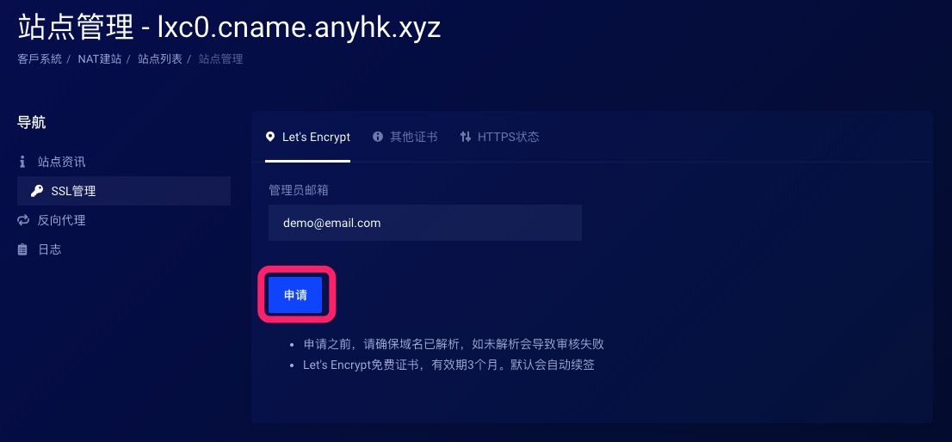Click the info icon beside 站点资讯
952x442 pixels.
22,162
